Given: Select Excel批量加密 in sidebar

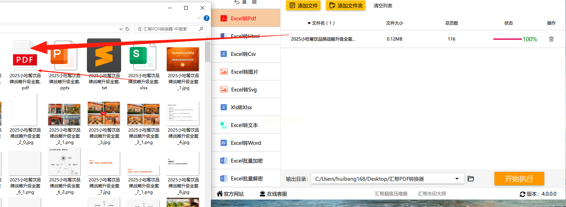Looking at the screenshot, I should (246, 161).
